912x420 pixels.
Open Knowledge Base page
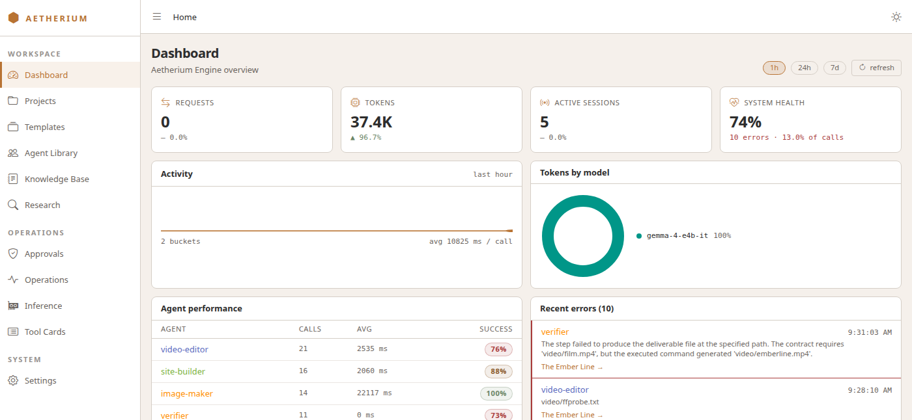coord(70,179)
